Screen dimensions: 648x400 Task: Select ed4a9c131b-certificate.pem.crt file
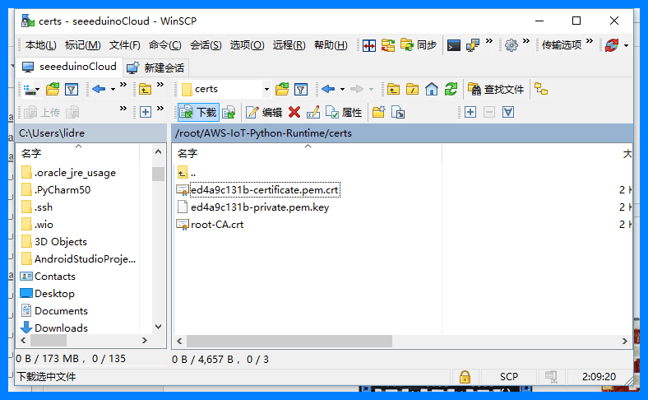pyautogui.click(x=265, y=190)
